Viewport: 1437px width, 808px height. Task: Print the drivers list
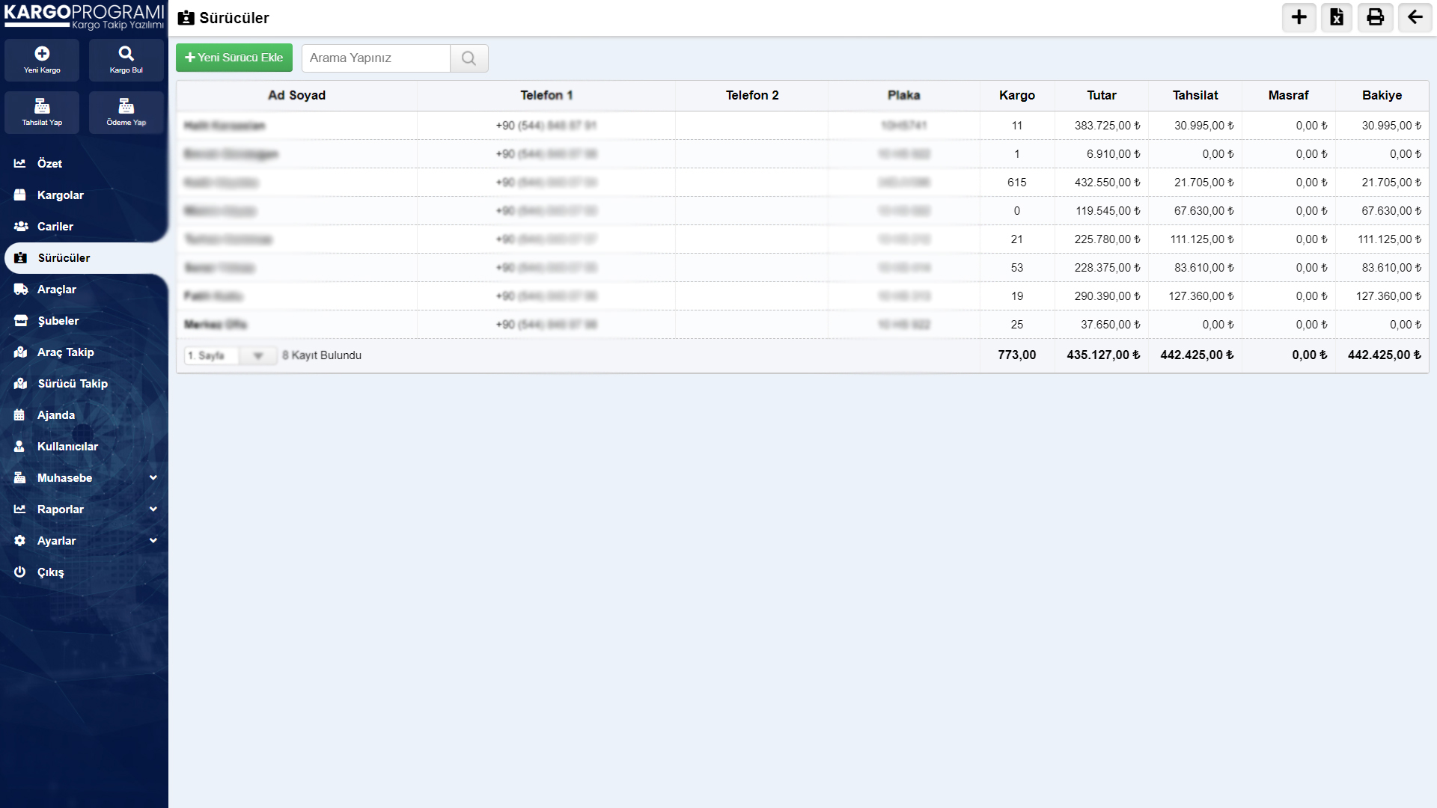[x=1376, y=17]
